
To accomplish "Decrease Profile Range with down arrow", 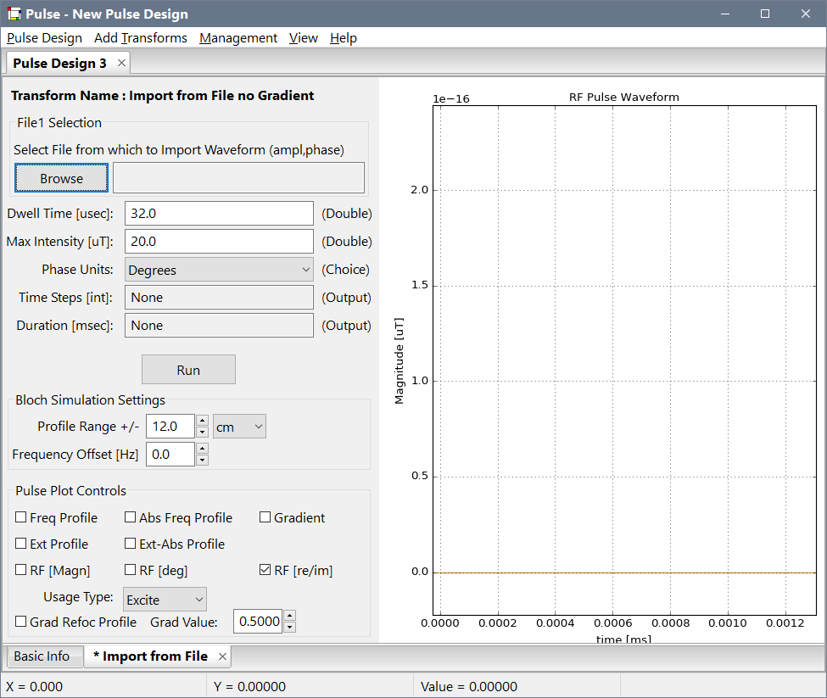I will (202, 433).
